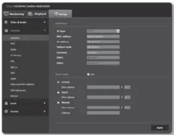Expand the Video & Audio arrow
Viewport: 174px width, 135px height.
(x=44, y=22)
